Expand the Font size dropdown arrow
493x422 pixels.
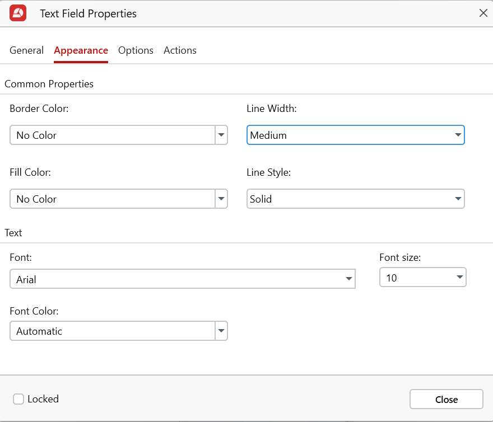pos(459,278)
